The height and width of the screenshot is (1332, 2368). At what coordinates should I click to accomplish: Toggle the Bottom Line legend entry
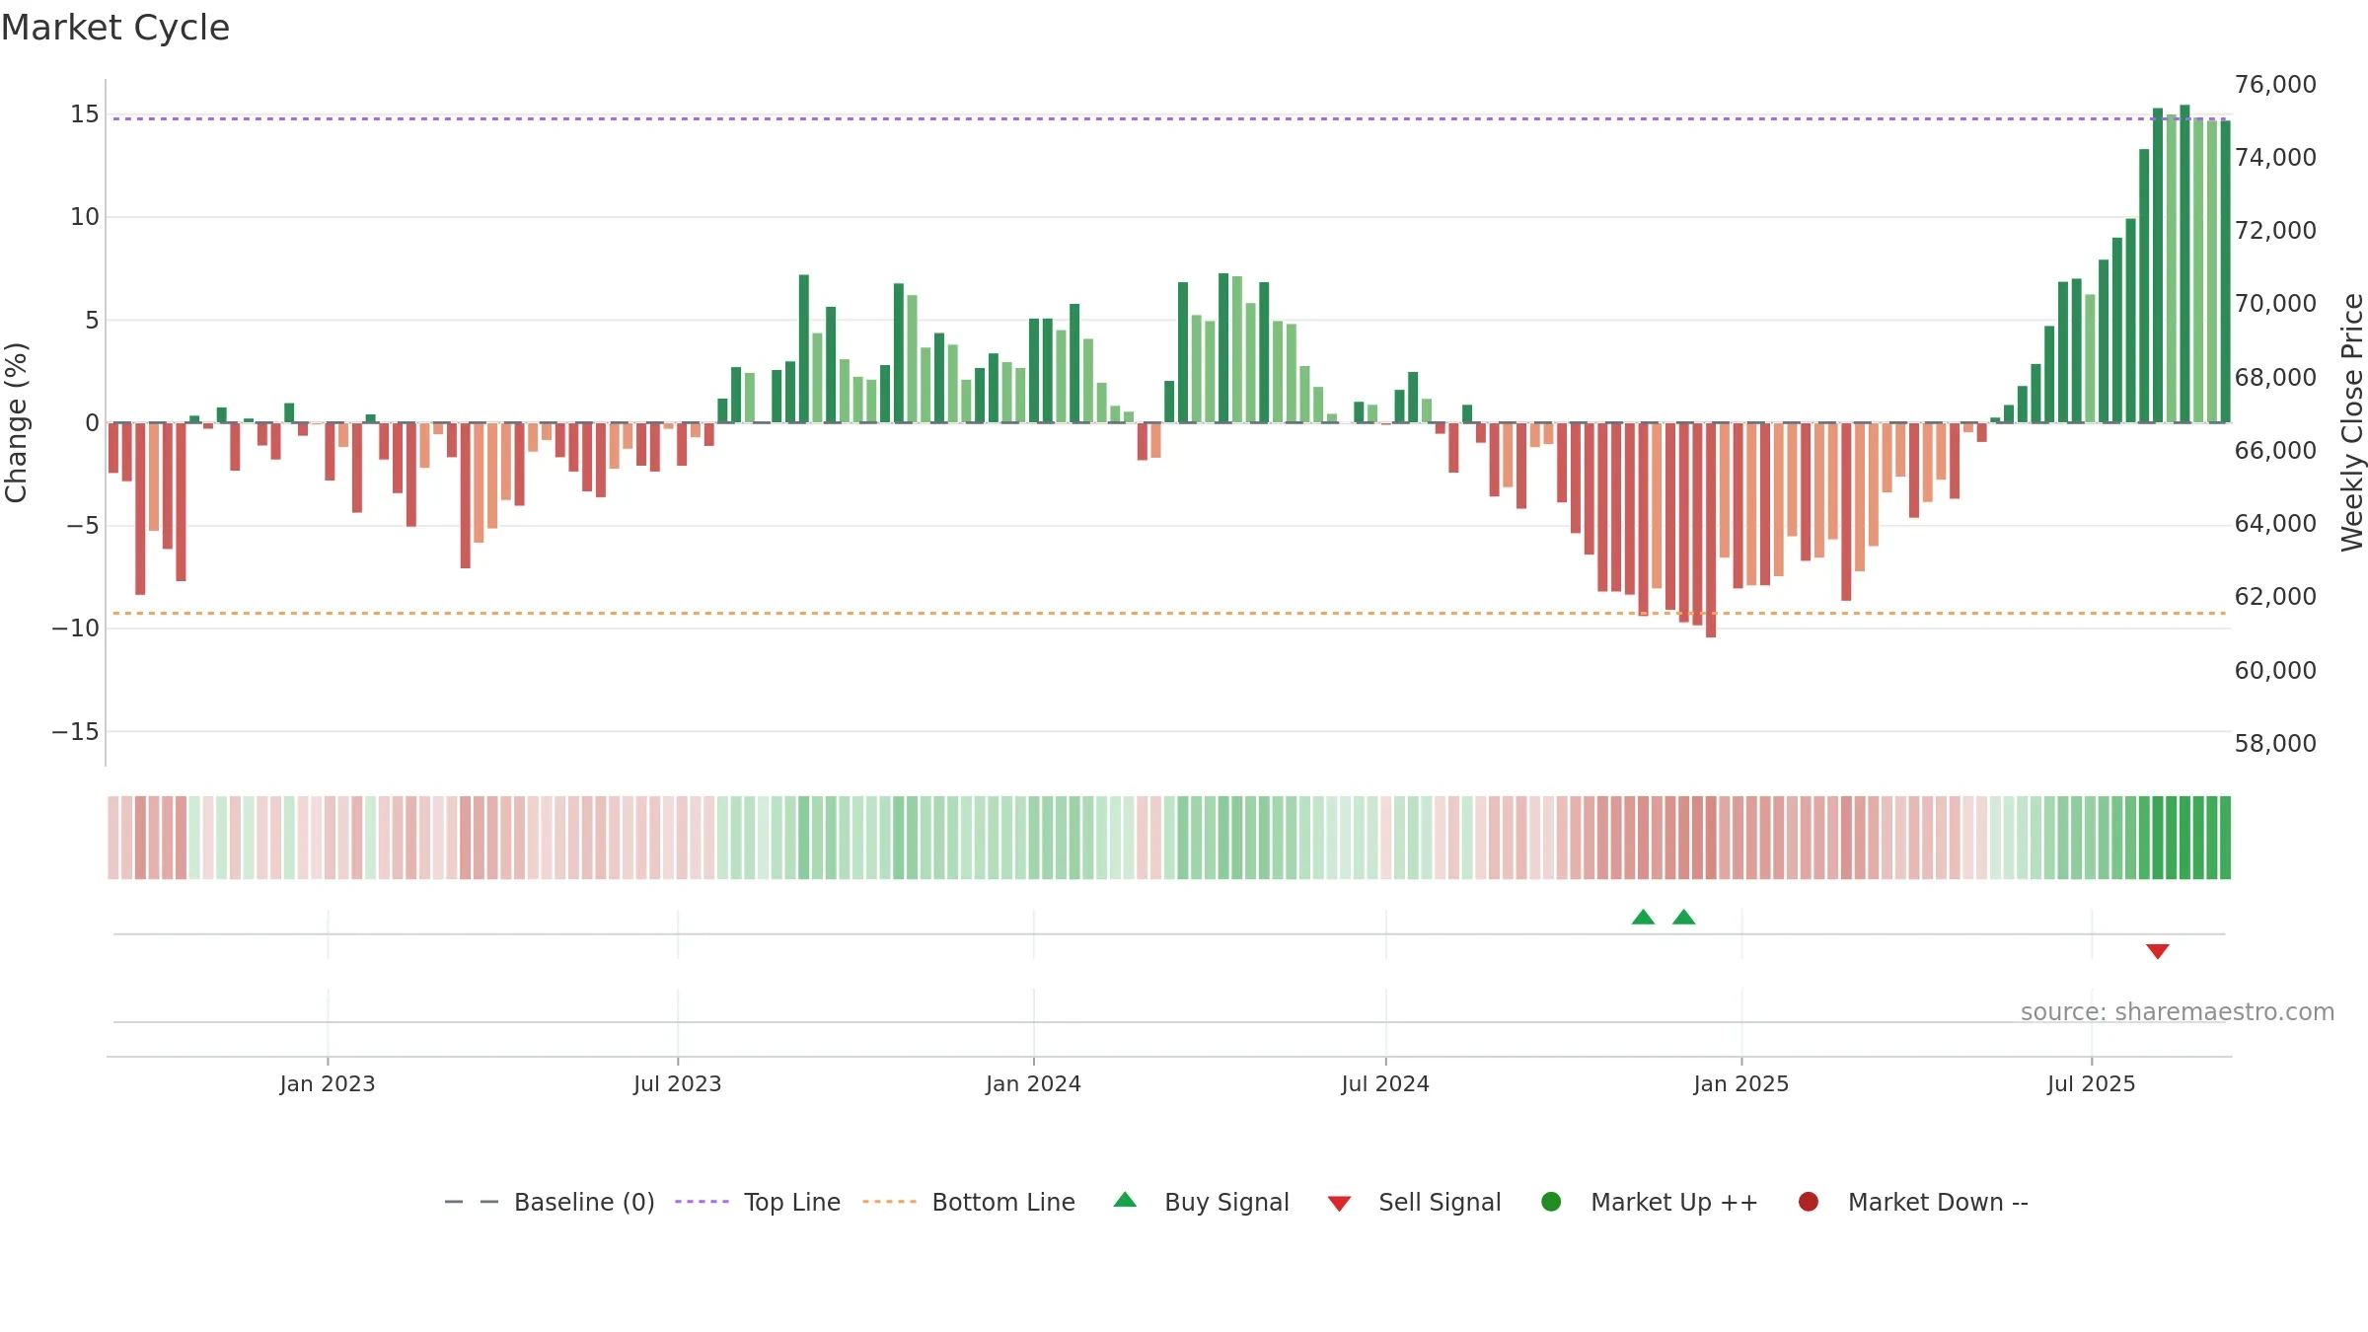tap(969, 1202)
